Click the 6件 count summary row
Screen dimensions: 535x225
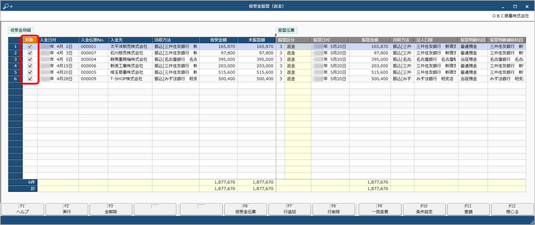coord(267,182)
